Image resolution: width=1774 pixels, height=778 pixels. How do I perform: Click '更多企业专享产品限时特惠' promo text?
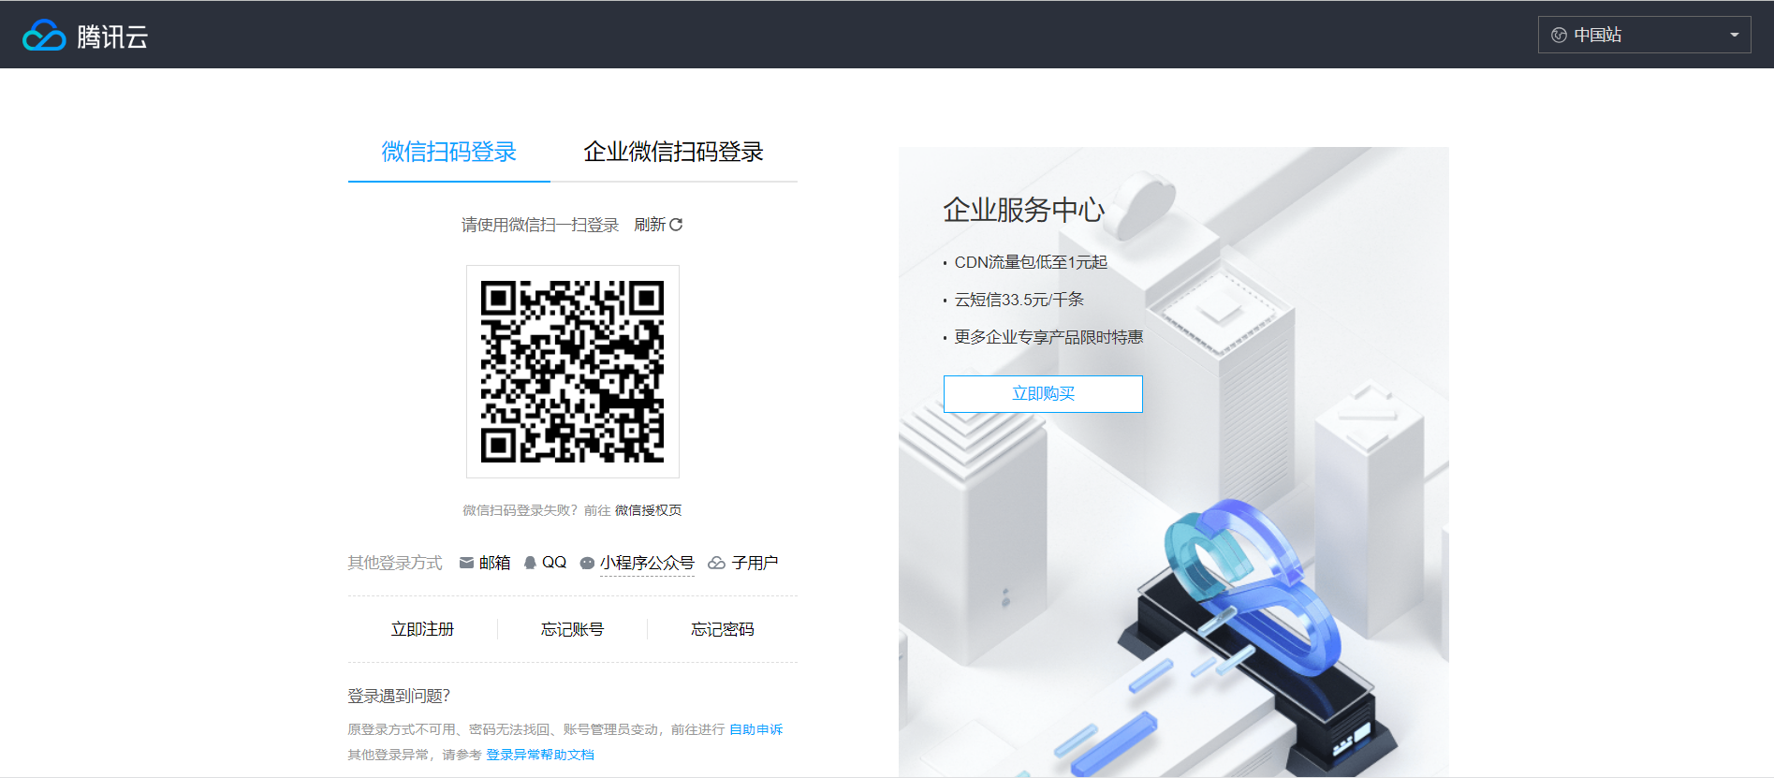click(x=1048, y=337)
